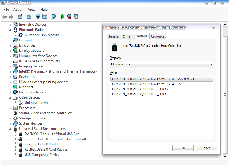Click the Uninstall device red-X toolbar icon
229x166 pixels.
point(69,16)
